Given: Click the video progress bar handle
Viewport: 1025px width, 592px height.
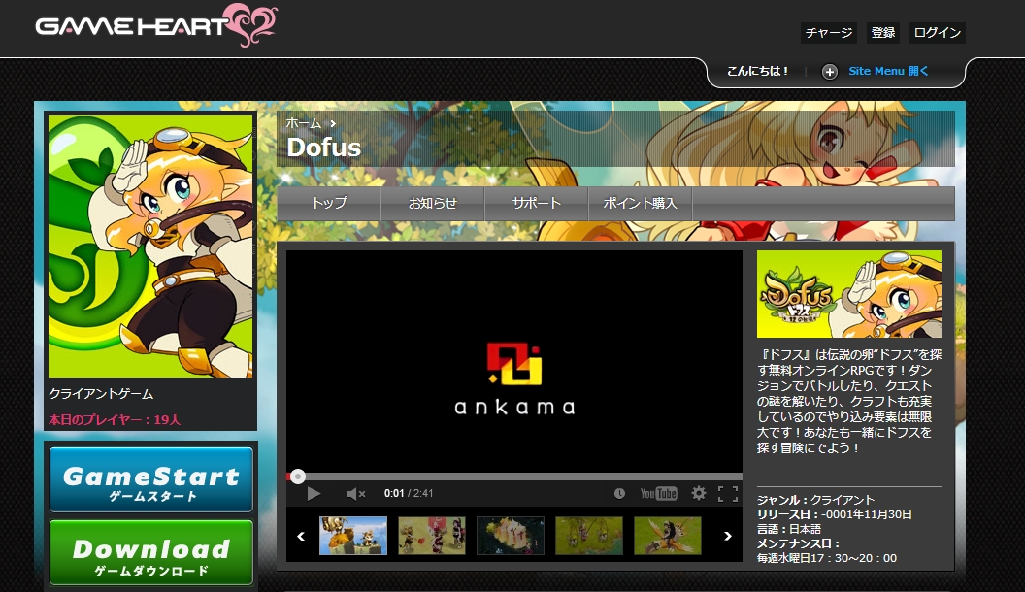Looking at the screenshot, I should point(297,477).
